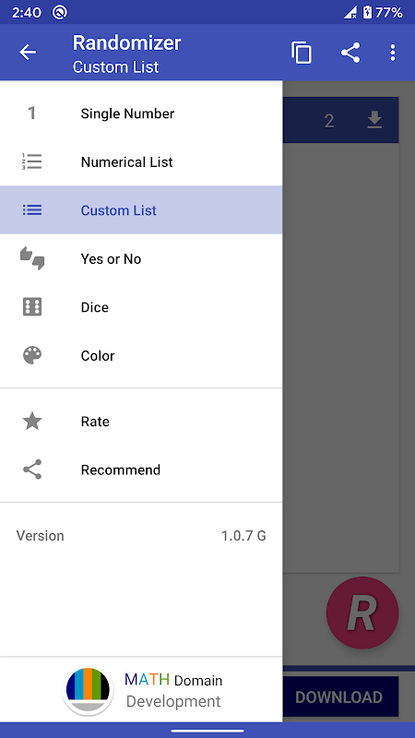Screen dimensions: 415x738
Task: Tap the download arrow icon beside 2
Action: click(x=374, y=121)
